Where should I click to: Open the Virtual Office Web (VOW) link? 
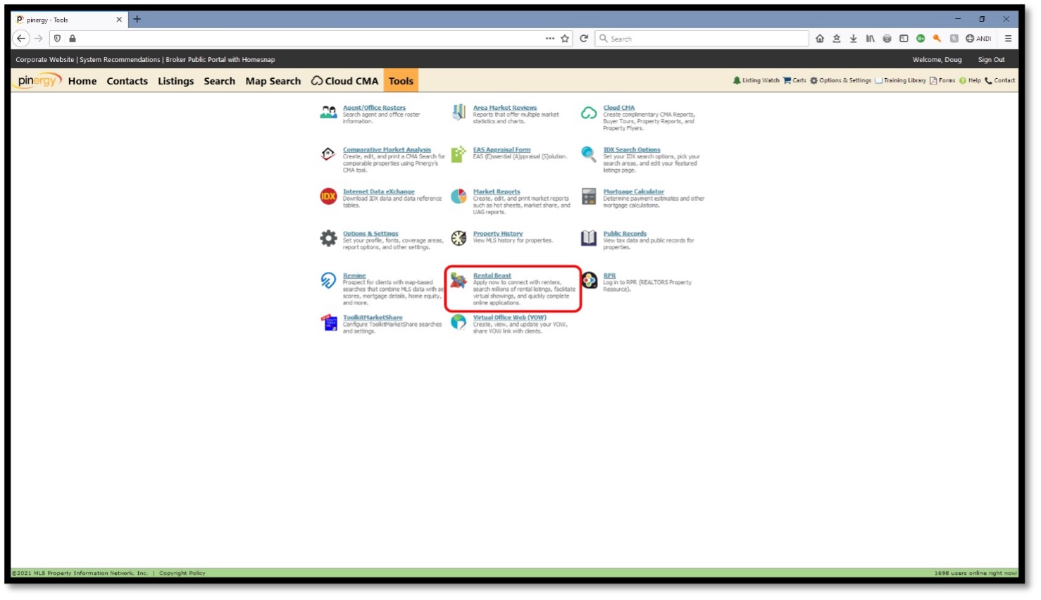click(x=509, y=317)
